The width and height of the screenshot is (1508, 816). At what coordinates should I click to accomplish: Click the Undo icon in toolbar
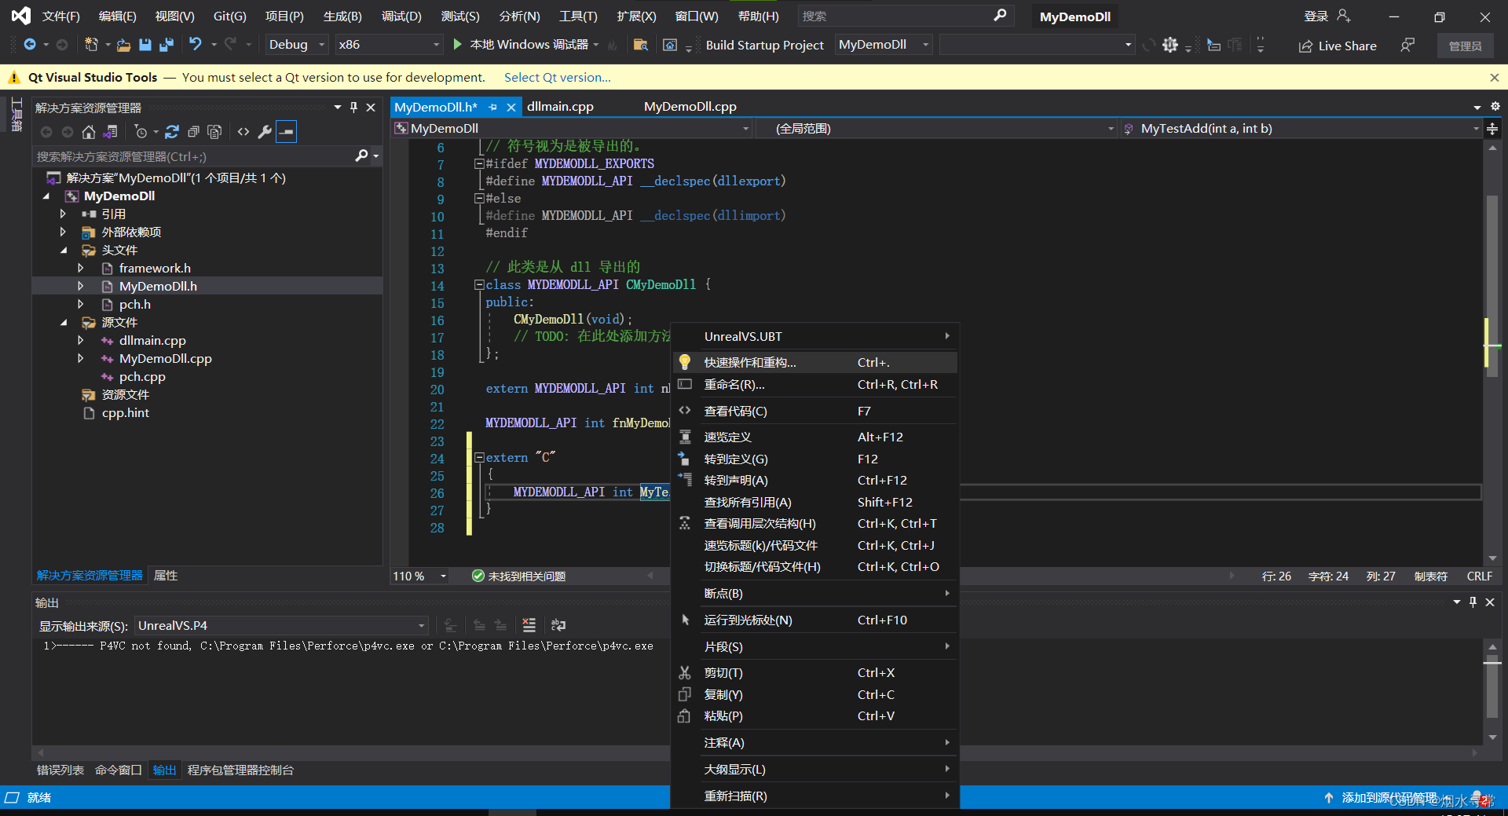coord(195,45)
